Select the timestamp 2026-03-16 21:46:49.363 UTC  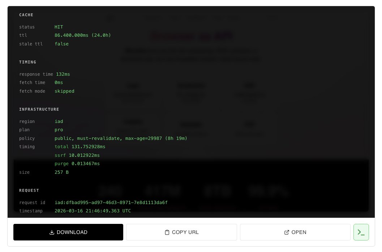[93, 211]
